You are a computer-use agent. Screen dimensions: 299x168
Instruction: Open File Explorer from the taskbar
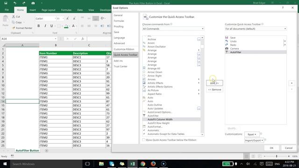pyautogui.click(x=101, y=164)
